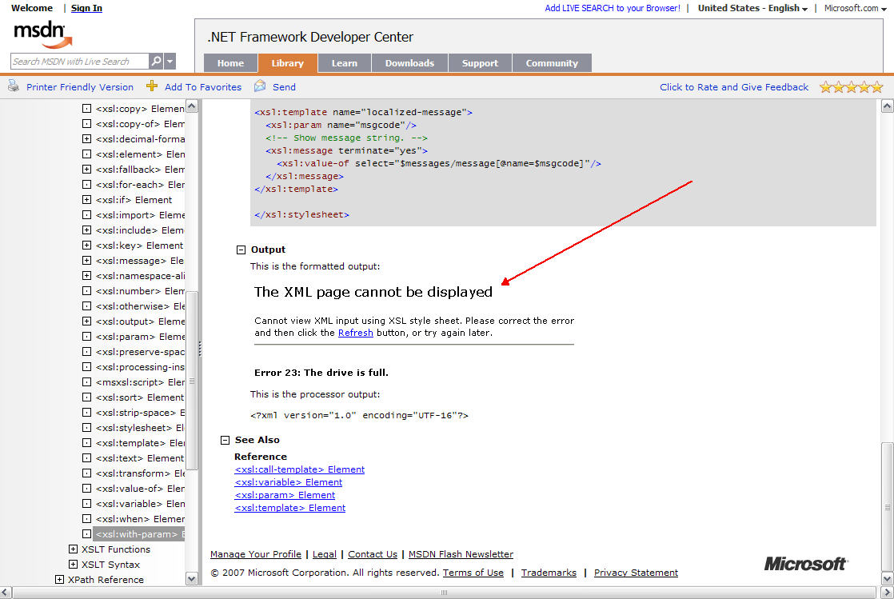The height and width of the screenshot is (599, 894).
Task: Rate five stars by clicking the last star
Action: pyautogui.click(x=876, y=86)
